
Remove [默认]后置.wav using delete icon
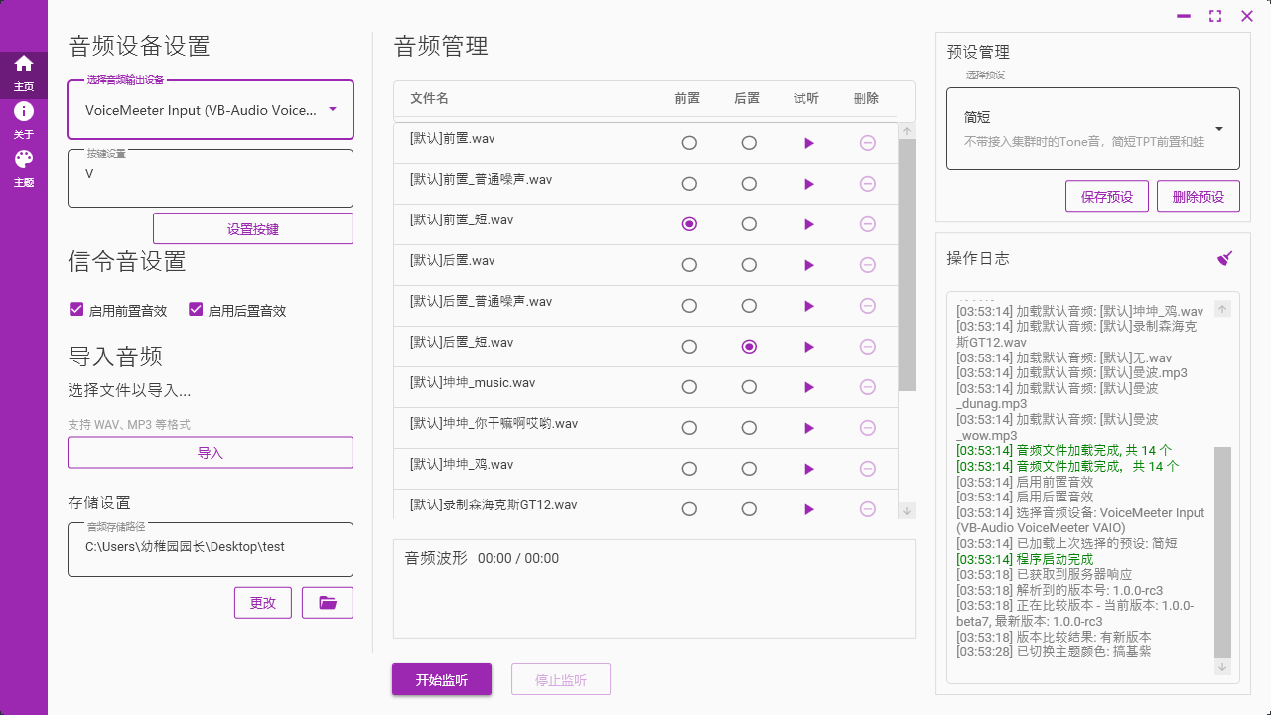867,265
